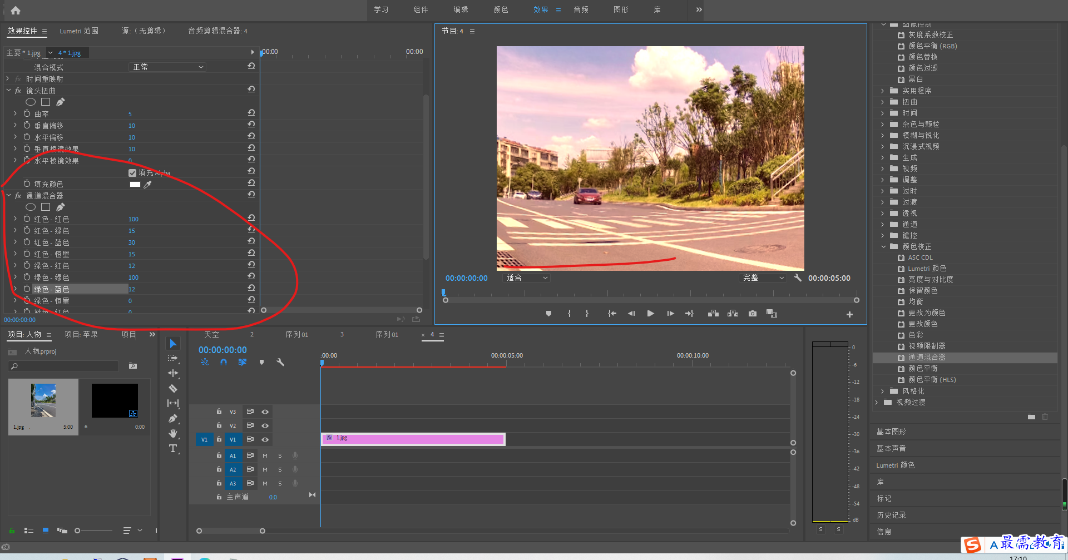The image size is (1068, 560).
Task: Select the 通道混合器 effect preset
Action: click(x=926, y=358)
